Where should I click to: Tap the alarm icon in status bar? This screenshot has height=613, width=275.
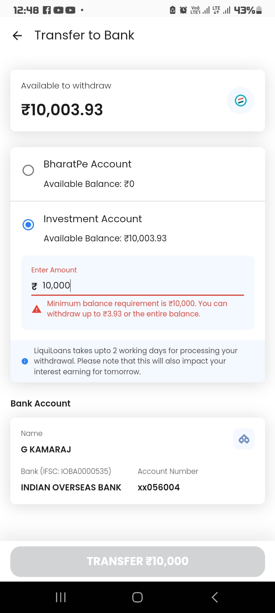tap(183, 10)
